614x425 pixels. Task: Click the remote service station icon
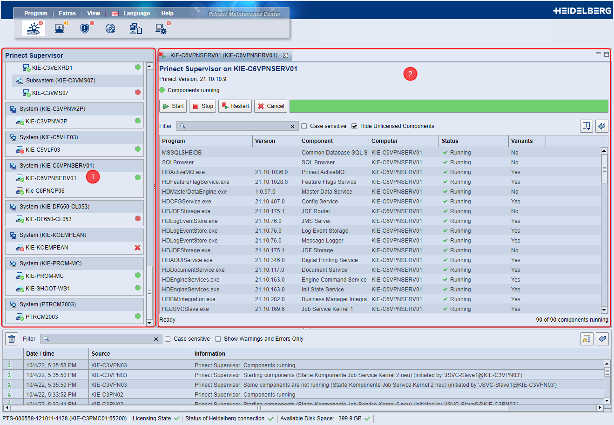point(136,28)
